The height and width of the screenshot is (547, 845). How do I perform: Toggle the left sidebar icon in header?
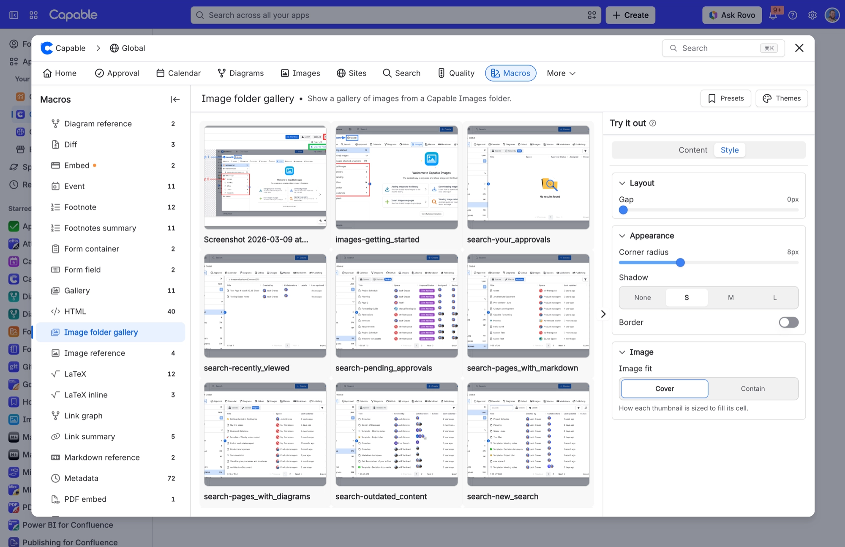coord(14,15)
